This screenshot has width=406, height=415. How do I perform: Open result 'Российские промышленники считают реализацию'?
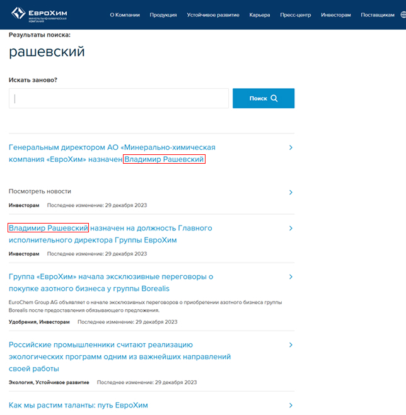pos(120,356)
